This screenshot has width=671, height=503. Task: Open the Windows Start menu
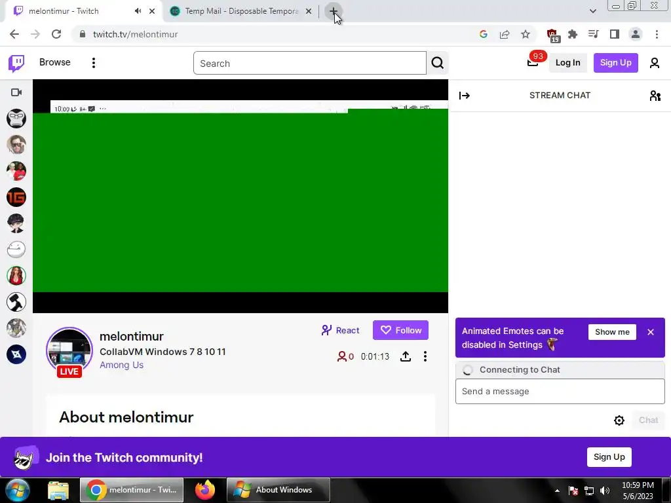(18, 490)
